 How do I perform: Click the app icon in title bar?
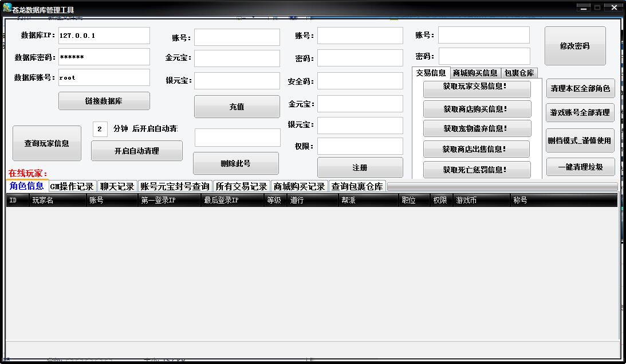pos(7,7)
